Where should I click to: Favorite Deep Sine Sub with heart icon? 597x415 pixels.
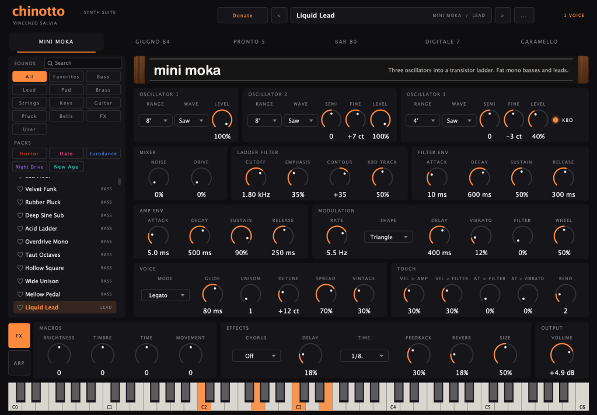coord(20,215)
